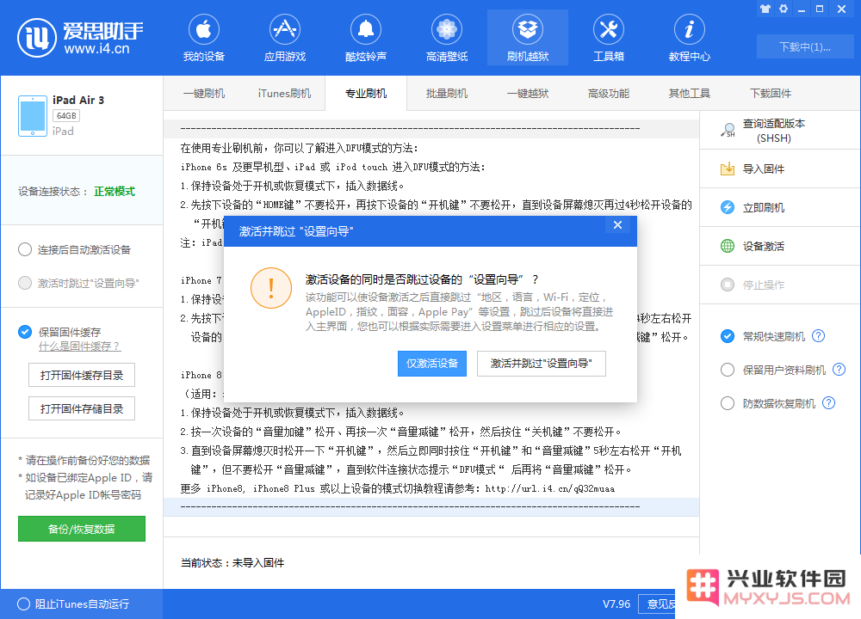
Task: Click the i4 爱思助手 logo
Action: 81,38
